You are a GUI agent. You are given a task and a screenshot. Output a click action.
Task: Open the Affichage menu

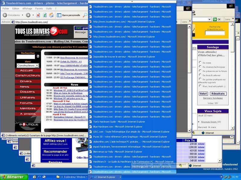pyautogui.click(x=27, y=9)
